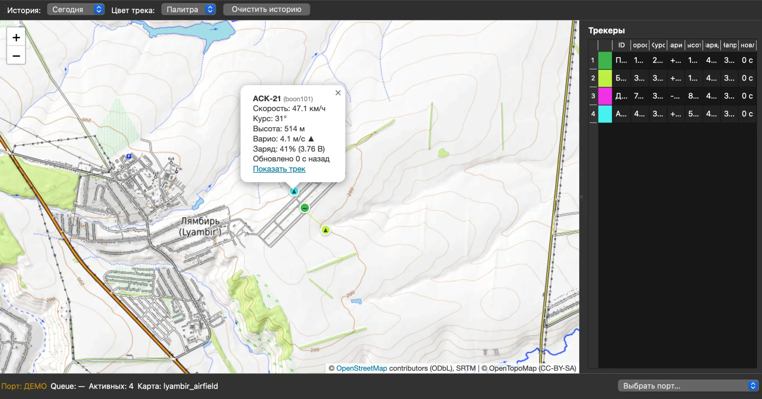Open the Цвет трека palette dropdown
The image size is (762, 399).
click(x=188, y=9)
